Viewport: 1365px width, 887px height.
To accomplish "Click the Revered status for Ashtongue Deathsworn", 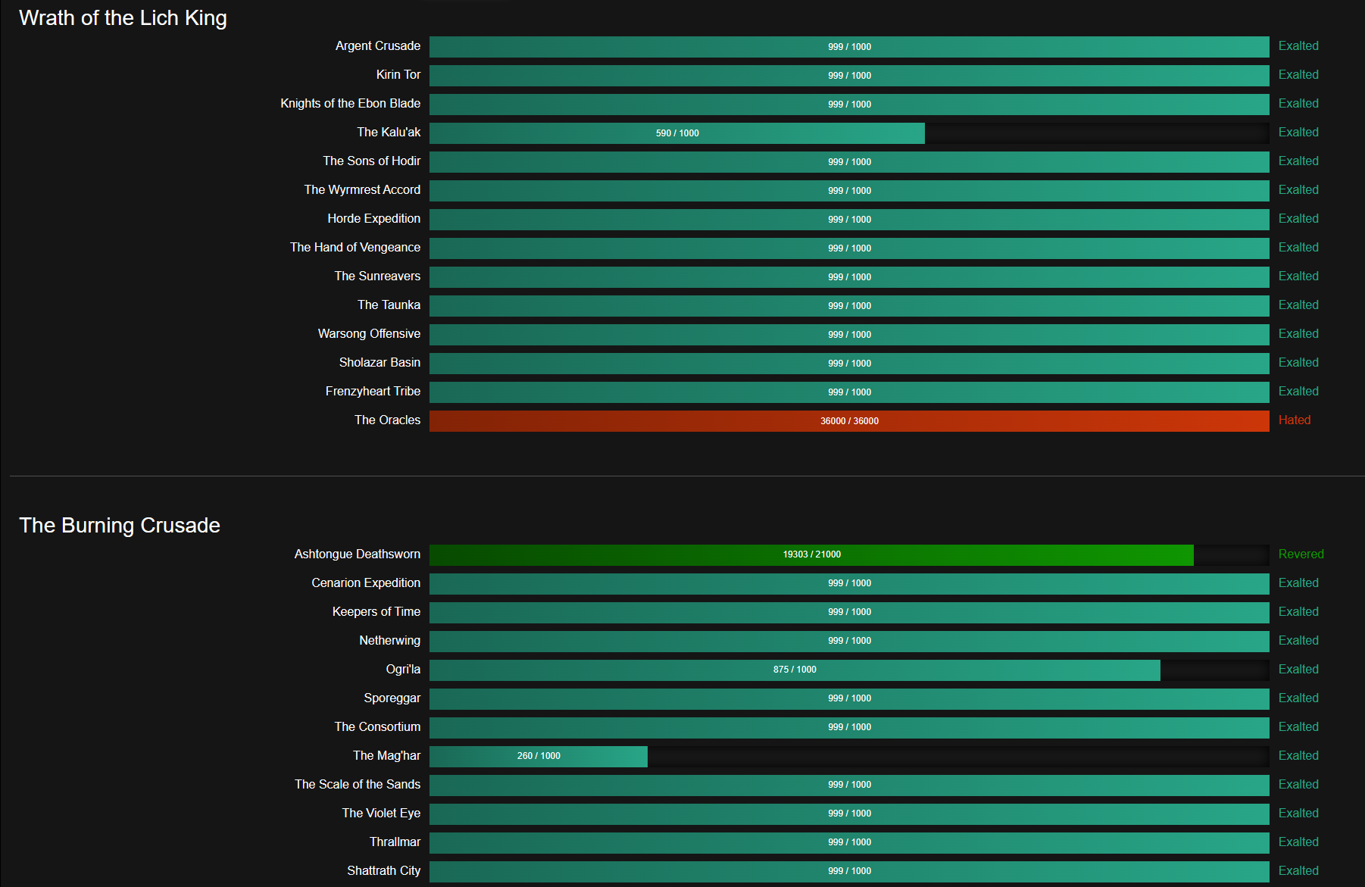I will pyautogui.click(x=1301, y=554).
